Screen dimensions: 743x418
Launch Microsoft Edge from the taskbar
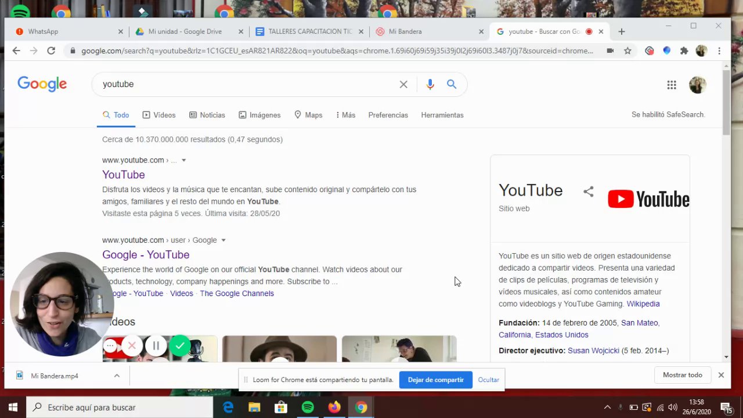[x=228, y=408]
